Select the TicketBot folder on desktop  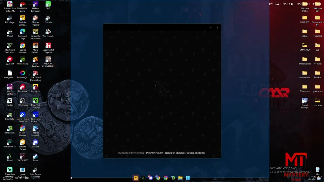[x=317, y=33]
